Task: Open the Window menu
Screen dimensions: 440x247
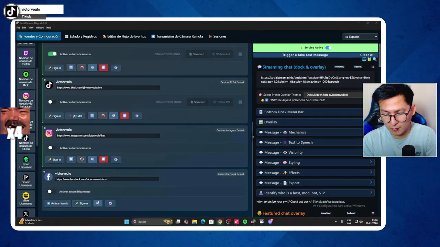Action: coord(40,28)
